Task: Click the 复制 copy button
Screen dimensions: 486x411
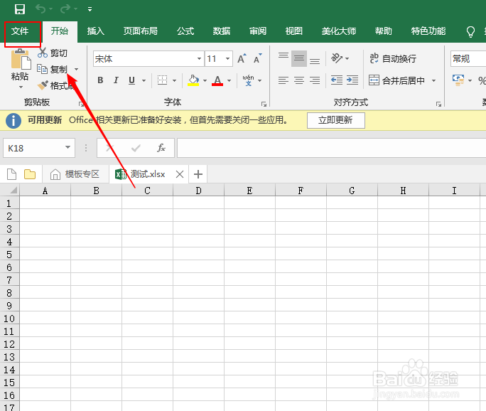Action: point(52,69)
